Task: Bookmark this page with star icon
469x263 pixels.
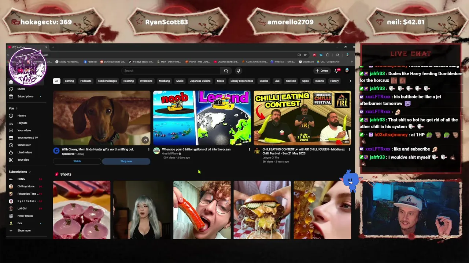Action: click(x=305, y=55)
